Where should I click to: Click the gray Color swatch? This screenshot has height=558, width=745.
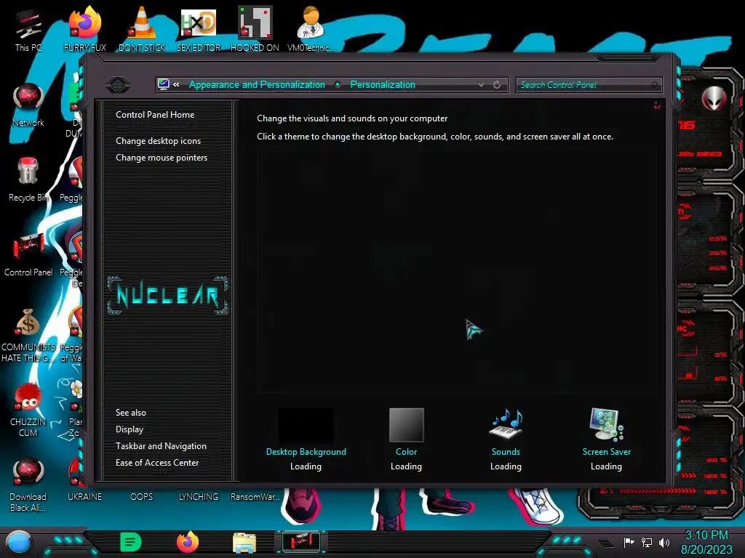[x=406, y=424]
